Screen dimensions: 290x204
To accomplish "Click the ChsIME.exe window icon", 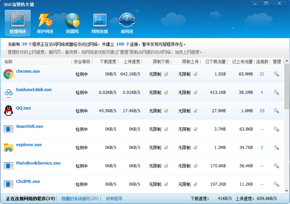I will 8,184.
